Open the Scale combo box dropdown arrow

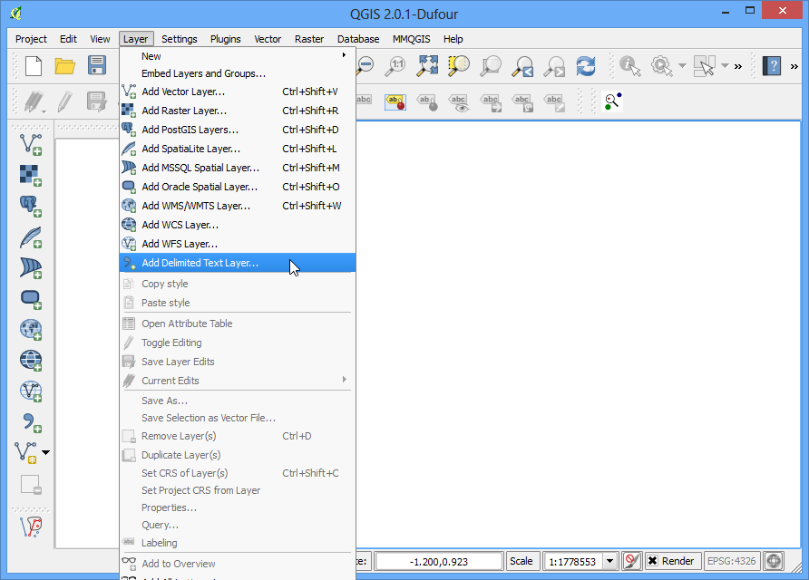click(609, 561)
